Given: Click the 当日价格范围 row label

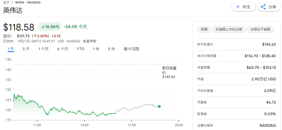Looking at the screenshot, I should (x=207, y=56).
